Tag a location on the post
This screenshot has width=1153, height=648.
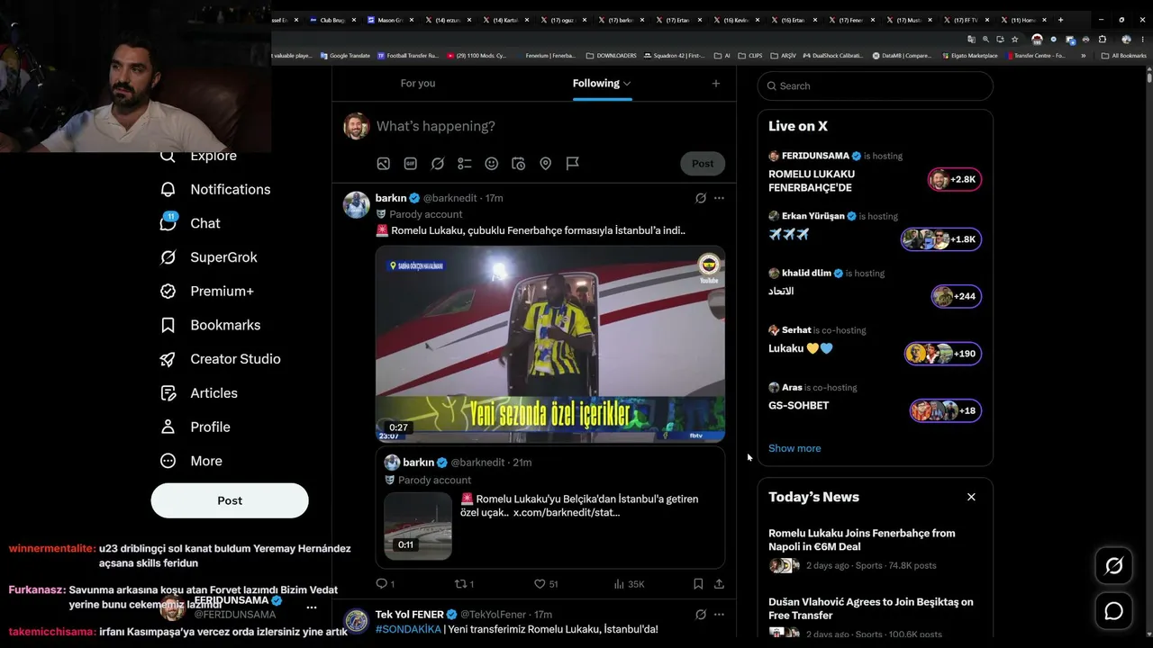546,164
